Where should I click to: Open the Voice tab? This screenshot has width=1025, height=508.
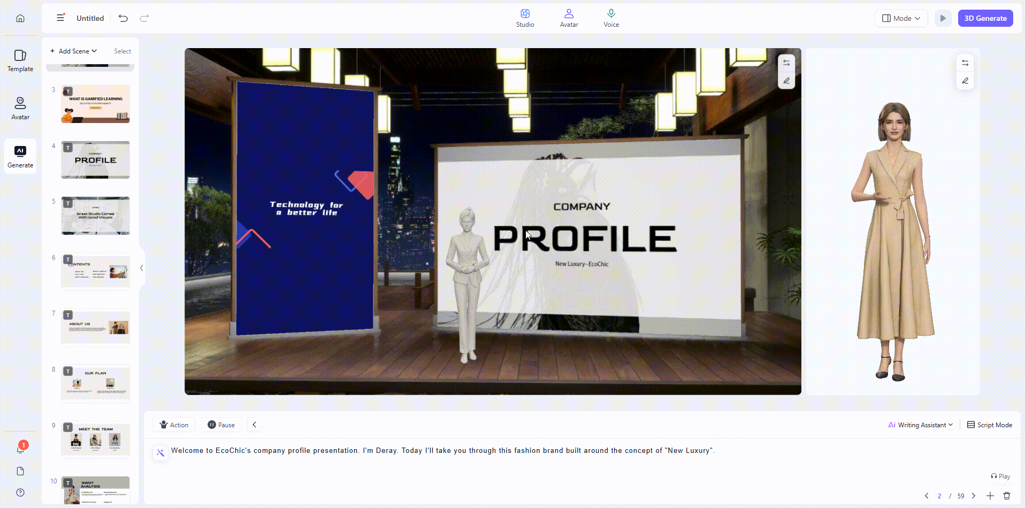tap(611, 18)
